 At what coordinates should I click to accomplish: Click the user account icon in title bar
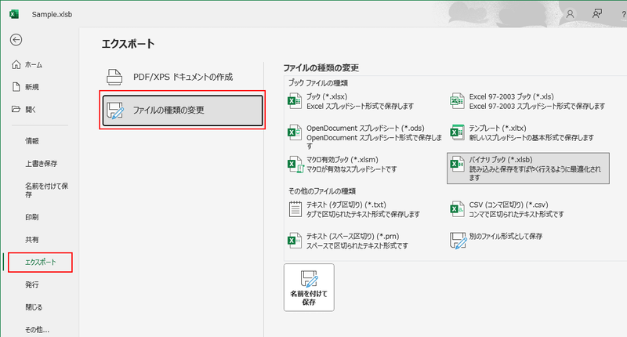pyautogui.click(x=570, y=14)
